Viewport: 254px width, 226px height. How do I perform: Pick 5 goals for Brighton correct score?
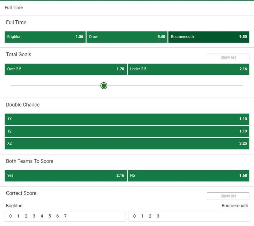click(50, 216)
